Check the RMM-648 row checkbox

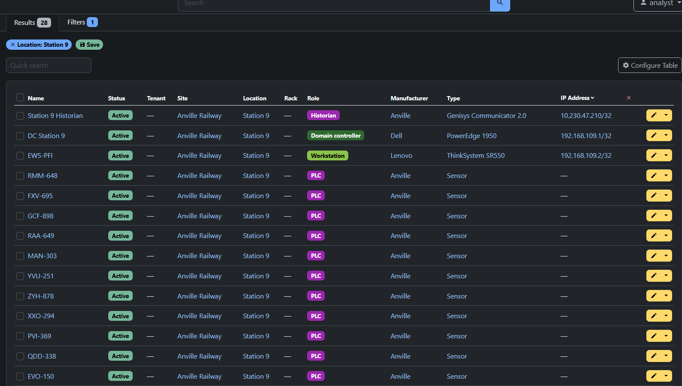20,176
